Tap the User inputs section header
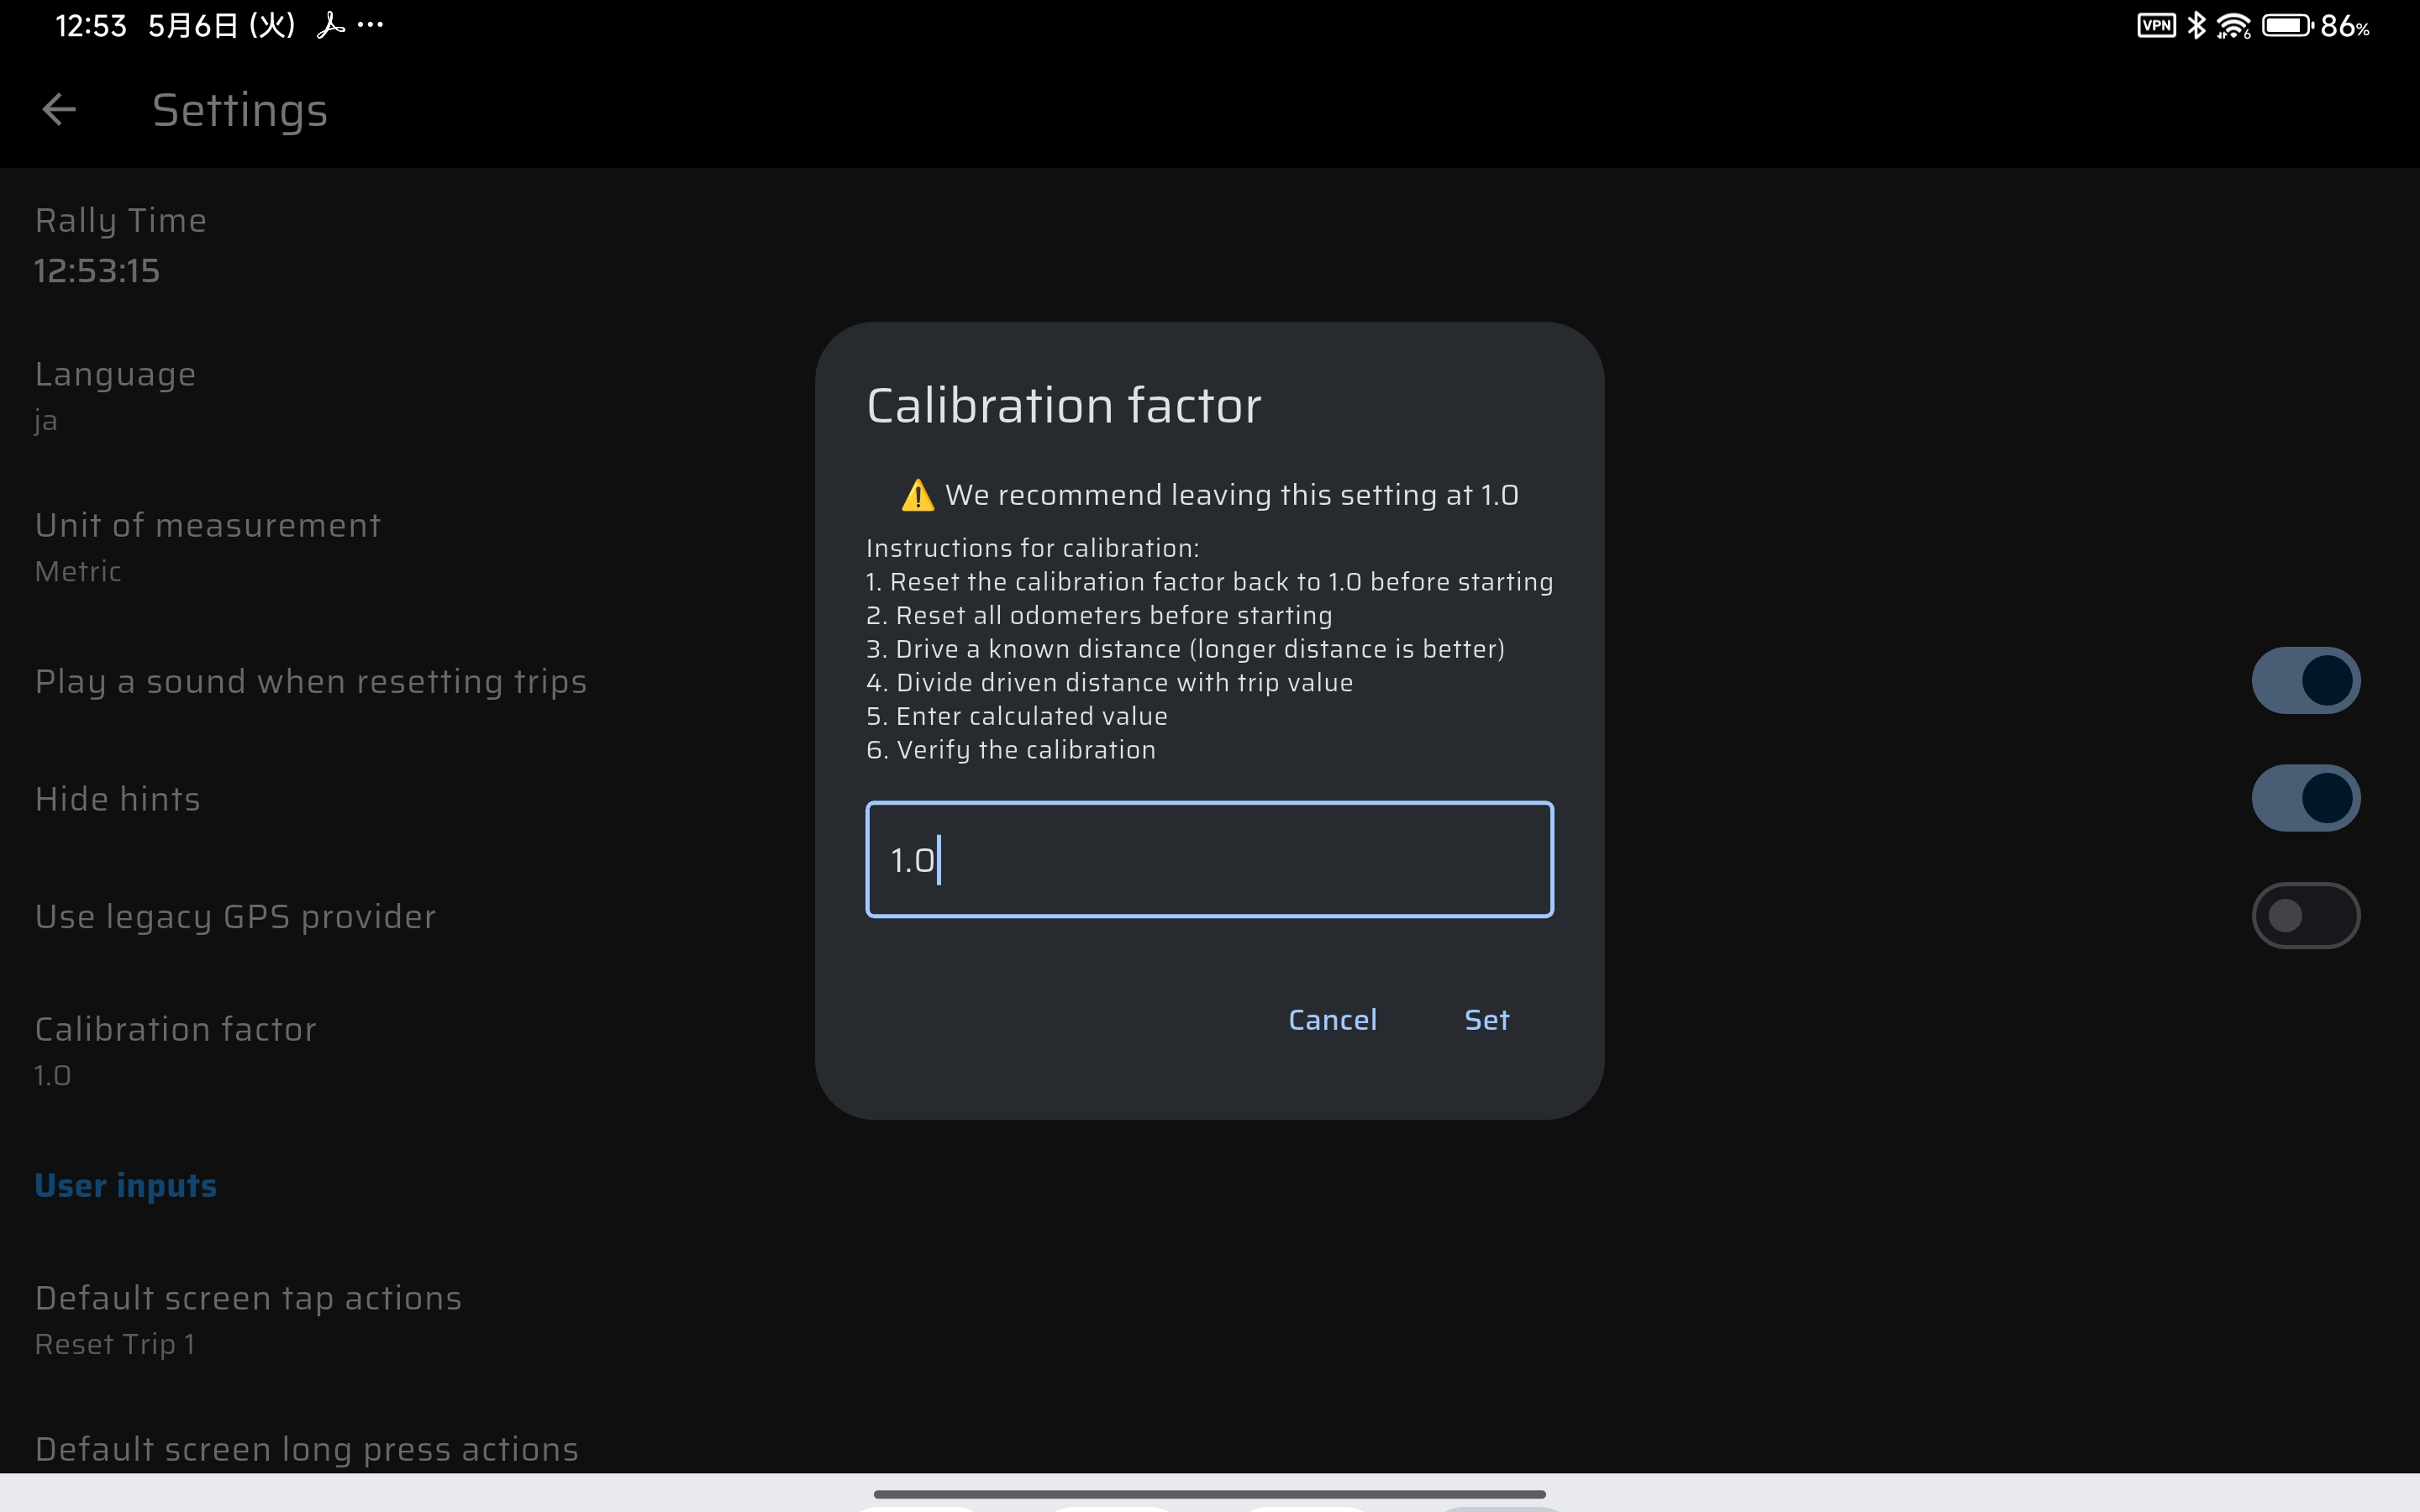 click(x=126, y=1185)
